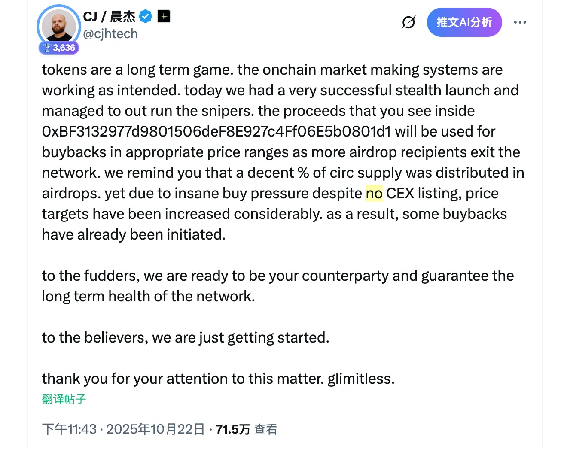Open the CJ / 晨杰 display name

109,17
